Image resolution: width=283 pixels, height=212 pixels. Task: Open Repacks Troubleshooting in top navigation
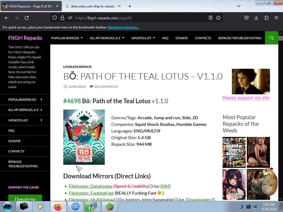tap(240, 38)
